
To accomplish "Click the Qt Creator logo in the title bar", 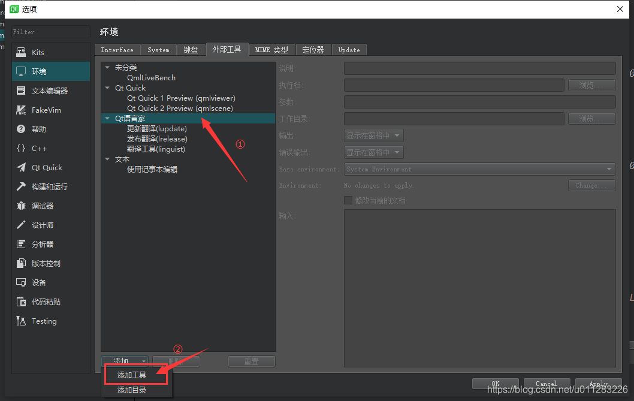I will [x=14, y=9].
